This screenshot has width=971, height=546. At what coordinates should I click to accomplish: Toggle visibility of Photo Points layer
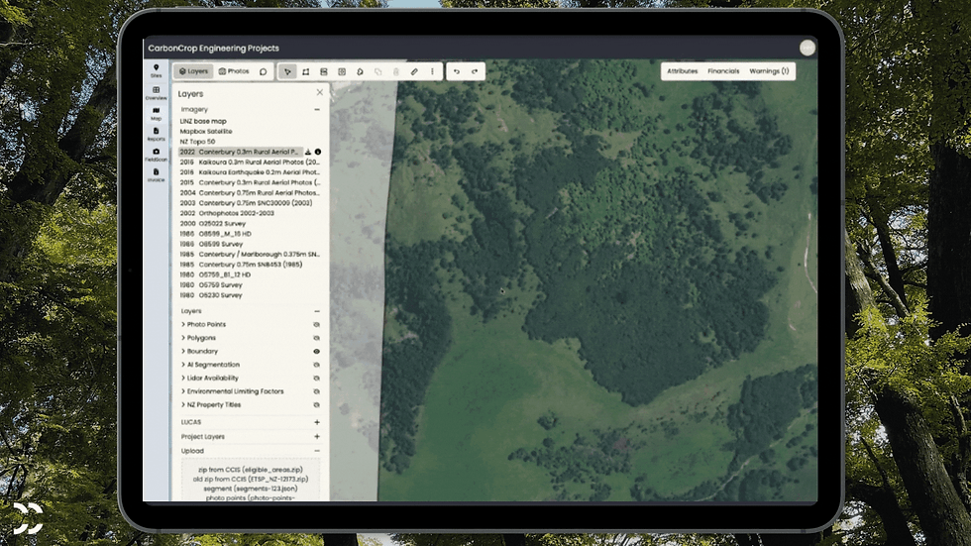pos(316,324)
